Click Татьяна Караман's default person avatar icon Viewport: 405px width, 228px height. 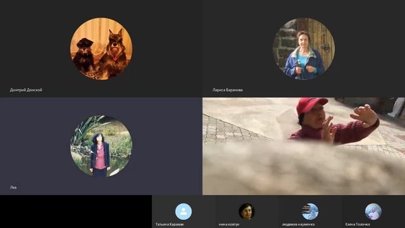pyautogui.click(x=184, y=212)
